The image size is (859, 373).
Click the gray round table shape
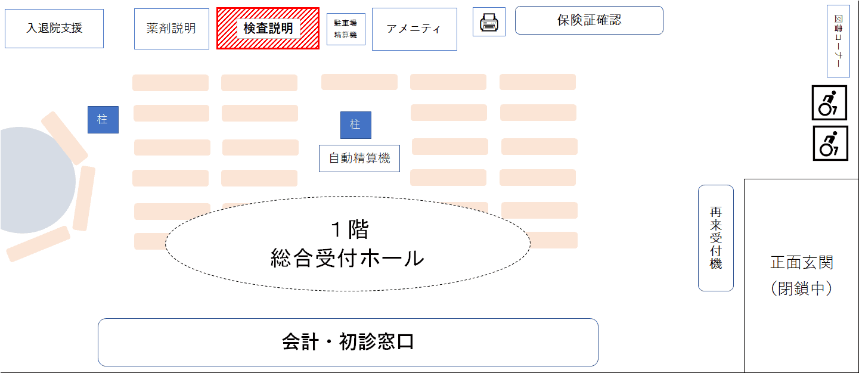point(37,180)
